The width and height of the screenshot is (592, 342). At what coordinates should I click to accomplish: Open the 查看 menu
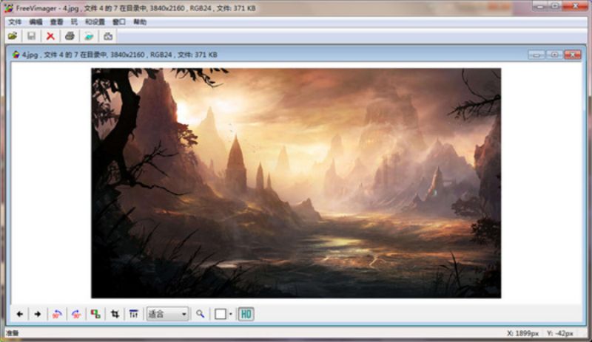pyautogui.click(x=57, y=22)
